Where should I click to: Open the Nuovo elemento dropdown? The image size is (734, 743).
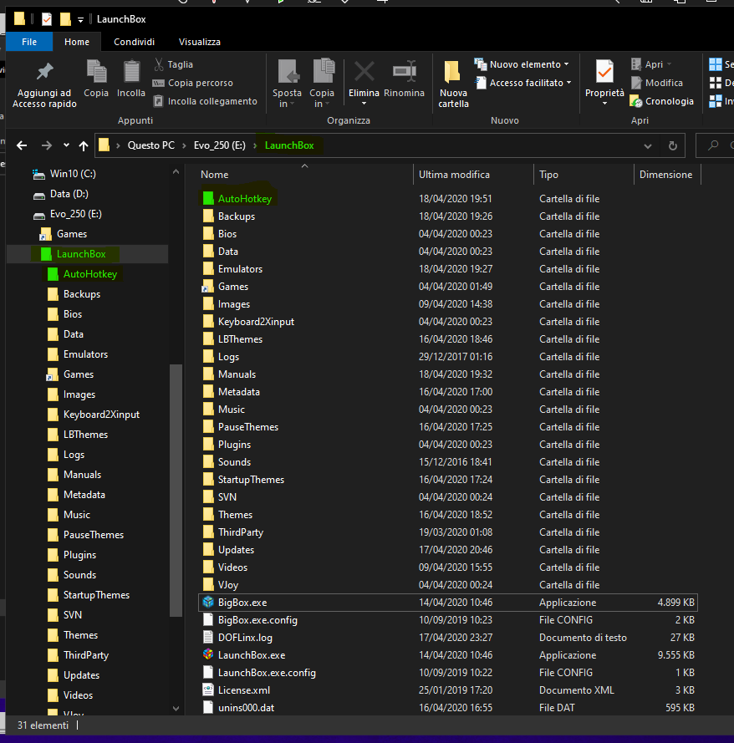tap(522, 64)
